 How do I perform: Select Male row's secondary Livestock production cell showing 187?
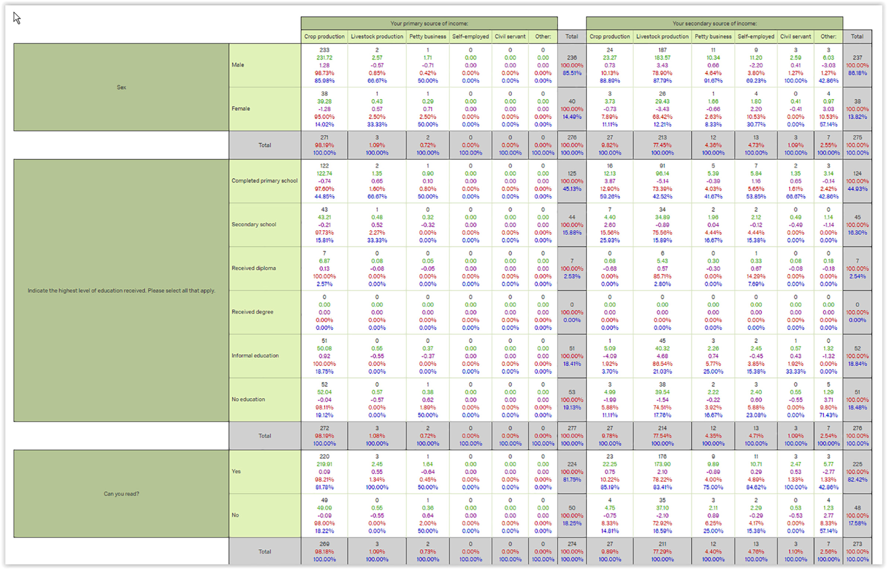click(x=662, y=65)
